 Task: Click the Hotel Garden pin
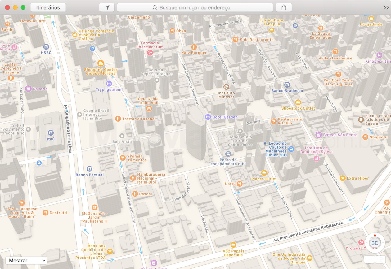(208, 117)
